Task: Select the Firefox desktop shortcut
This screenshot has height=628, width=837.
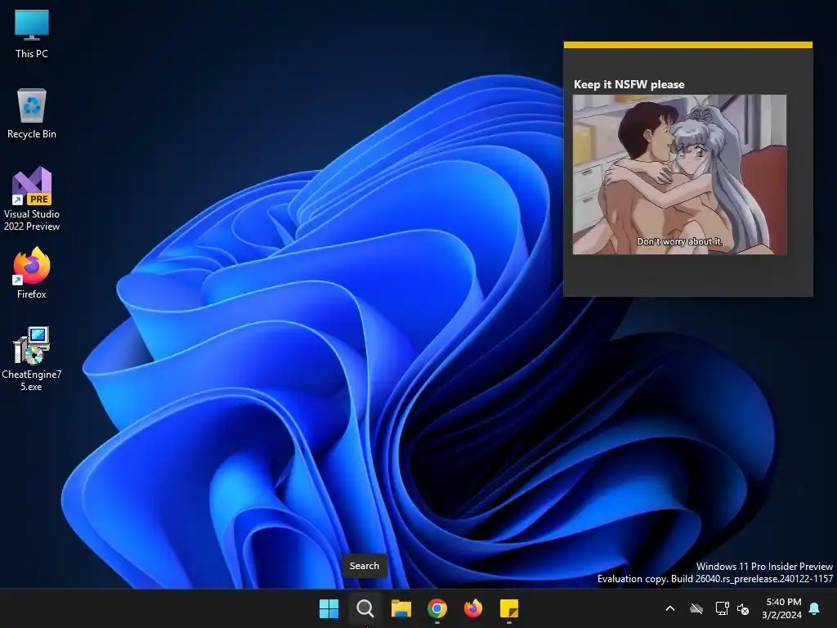Action: coord(32,273)
